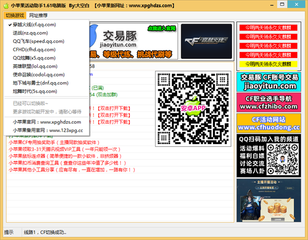
Task: Choose CFHD(cfhd.qq.com) game
Action: click(x=46, y=50)
